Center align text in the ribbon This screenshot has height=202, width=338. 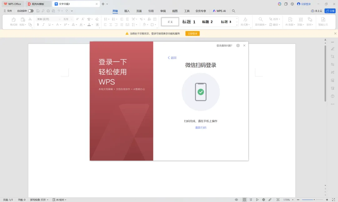click(x=110, y=25)
